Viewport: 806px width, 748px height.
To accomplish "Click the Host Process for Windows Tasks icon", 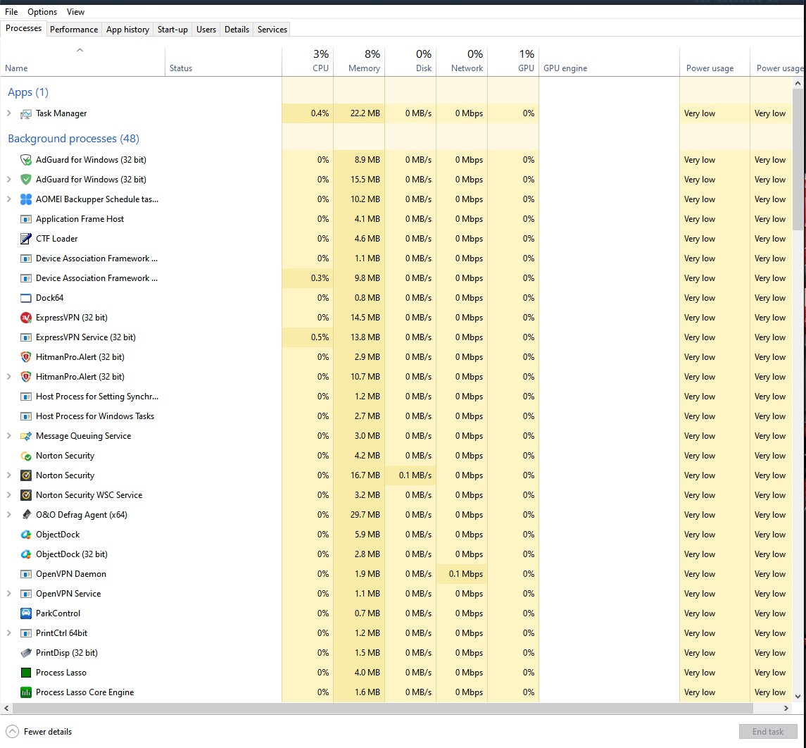I will tap(26, 416).
